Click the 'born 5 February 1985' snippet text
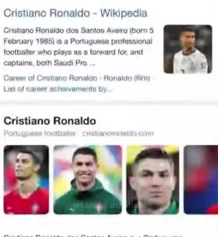This screenshot has height=237, width=218. (x=78, y=36)
